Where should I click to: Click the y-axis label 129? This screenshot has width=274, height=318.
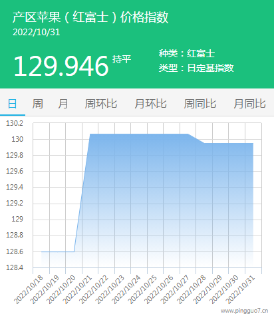tap(17, 219)
